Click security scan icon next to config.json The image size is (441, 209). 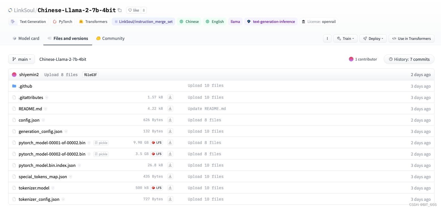pyautogui.click(x=43, y=120)
